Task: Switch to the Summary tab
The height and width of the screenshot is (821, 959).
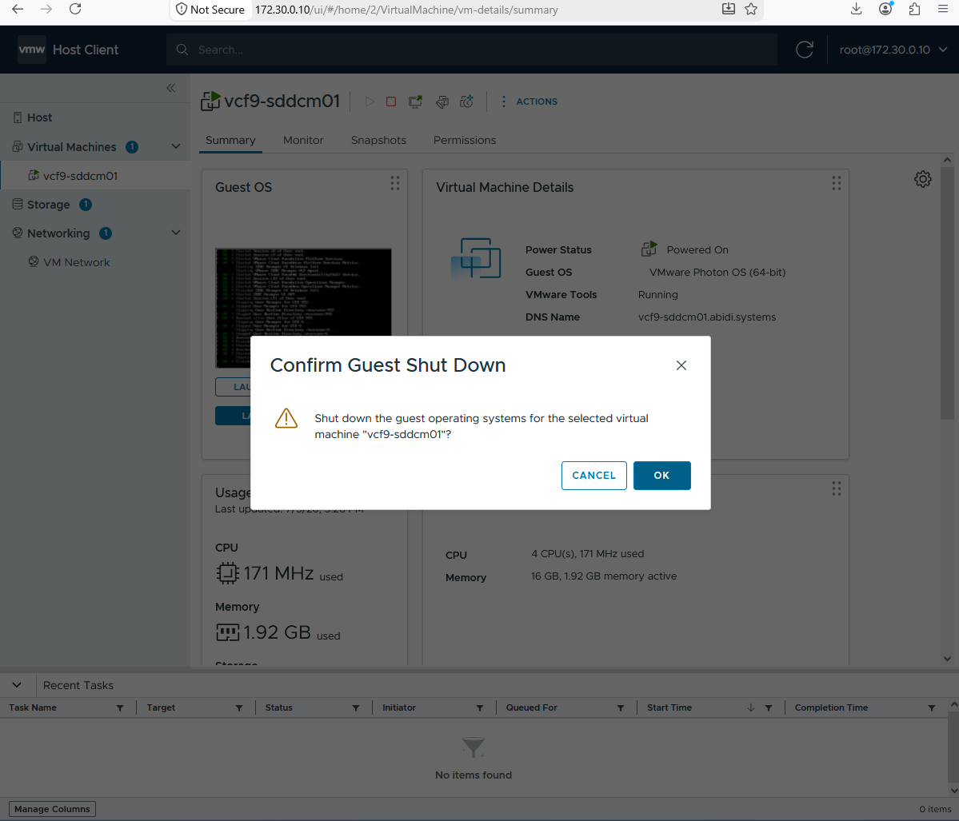Action: 230,140
